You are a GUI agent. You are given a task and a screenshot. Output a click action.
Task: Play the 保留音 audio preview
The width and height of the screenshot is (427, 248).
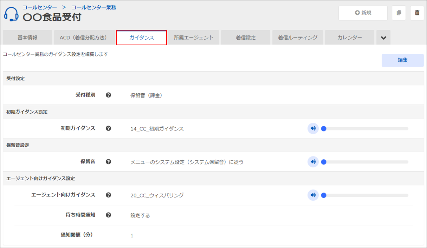click(x=313, y=162)
